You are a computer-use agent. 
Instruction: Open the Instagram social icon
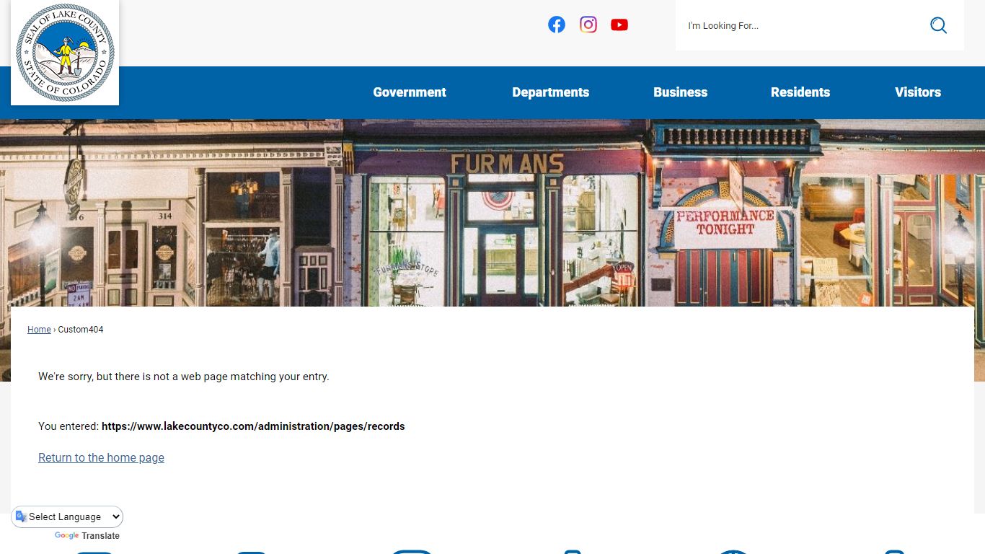588,25
